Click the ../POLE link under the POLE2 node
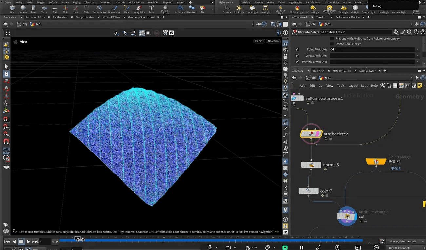This screenshot has height=250, width=426. tap(395, 168)
